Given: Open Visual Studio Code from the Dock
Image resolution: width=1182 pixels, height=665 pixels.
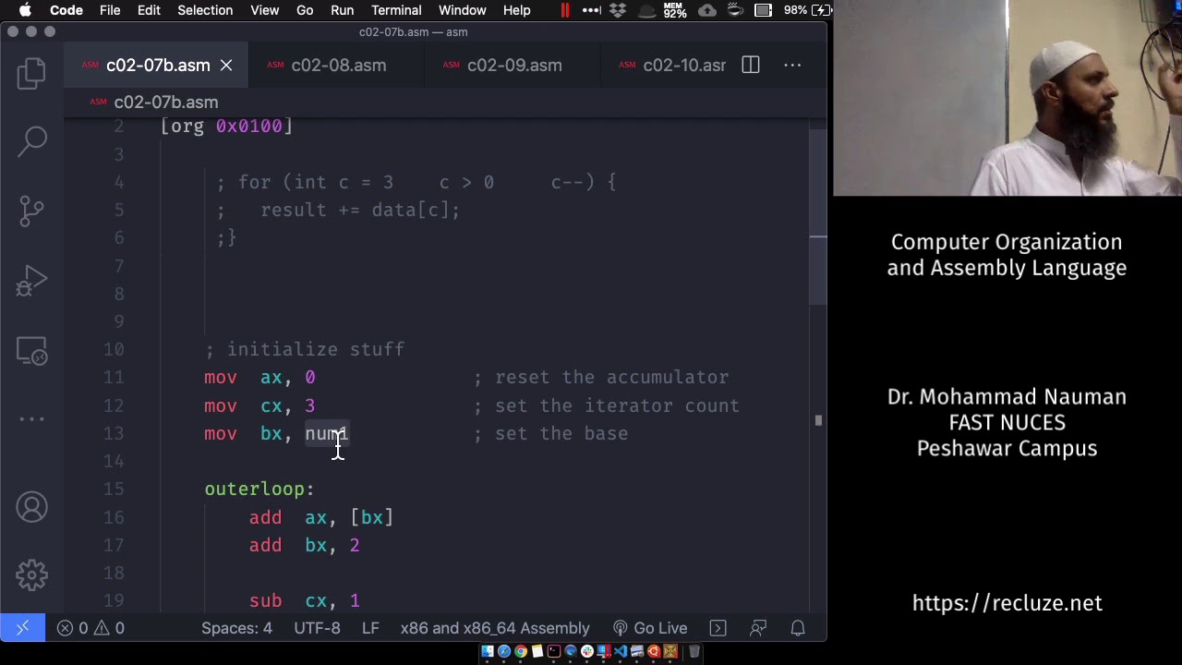Looking at the screenshot, I should (621, 652).
